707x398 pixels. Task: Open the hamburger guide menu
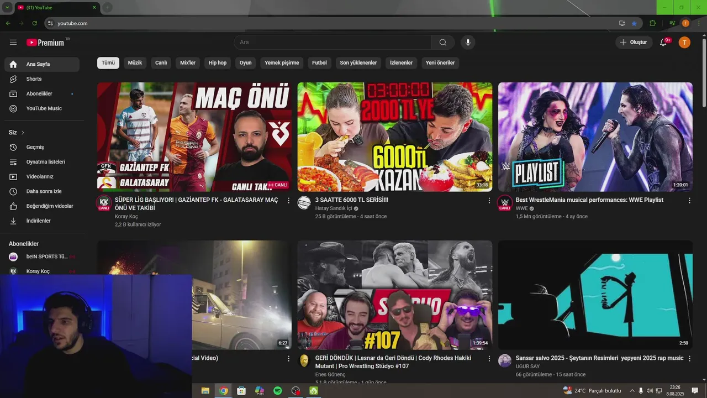(13, 43)
